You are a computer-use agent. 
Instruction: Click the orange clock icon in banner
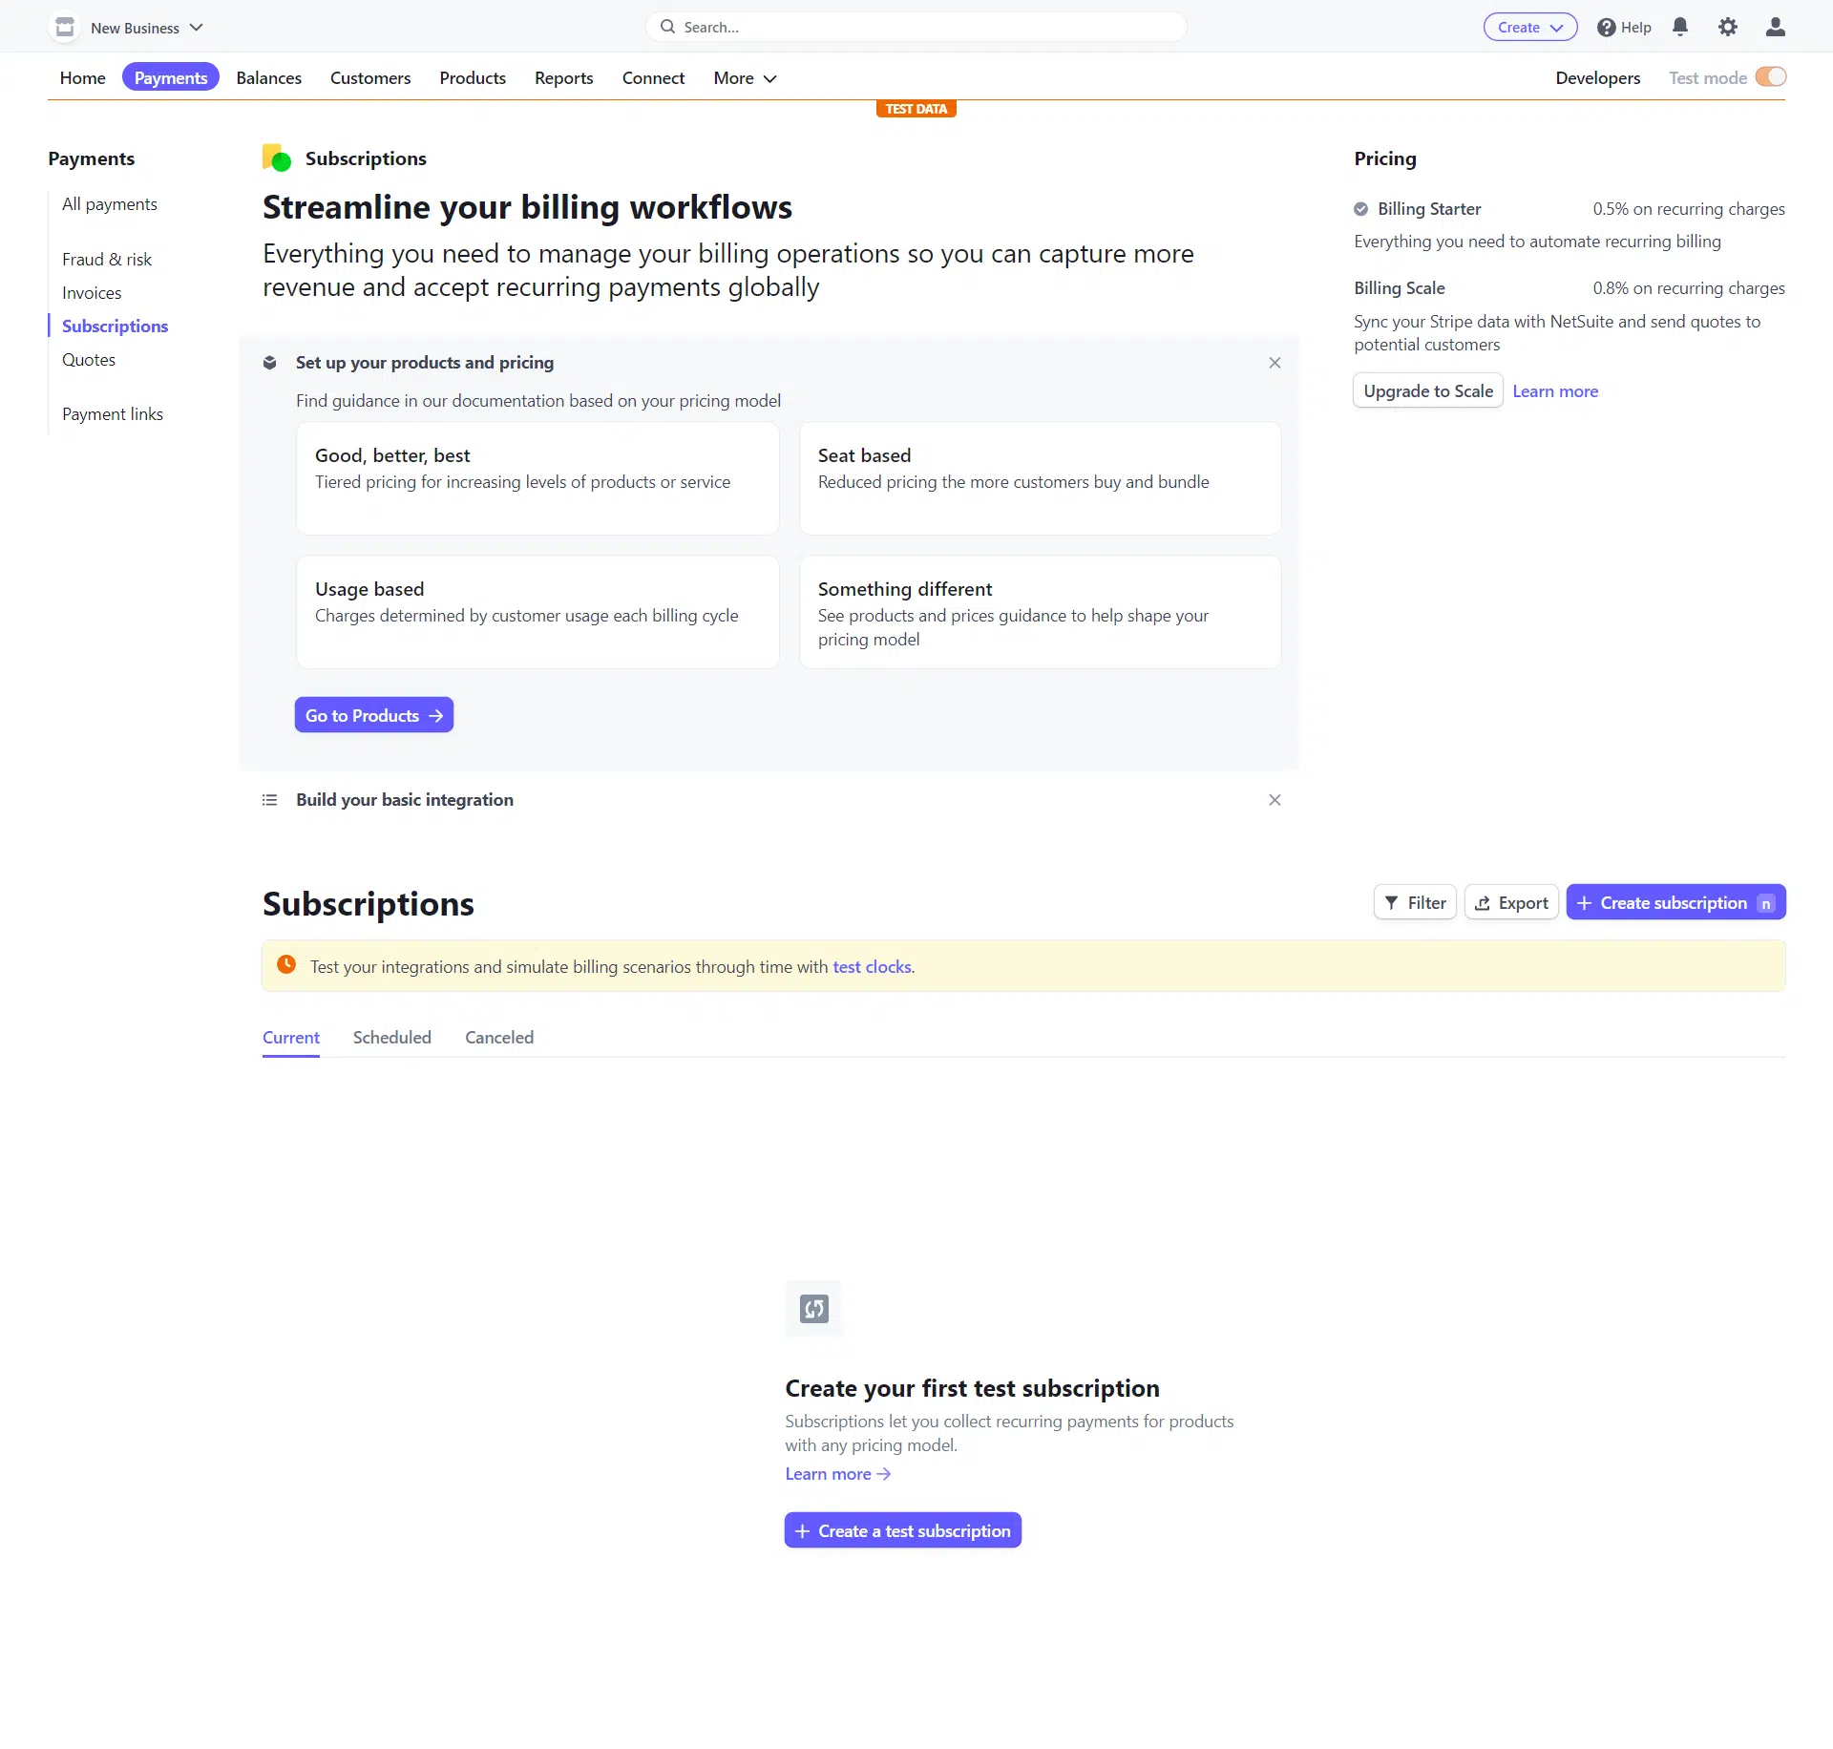pos(286,965)
